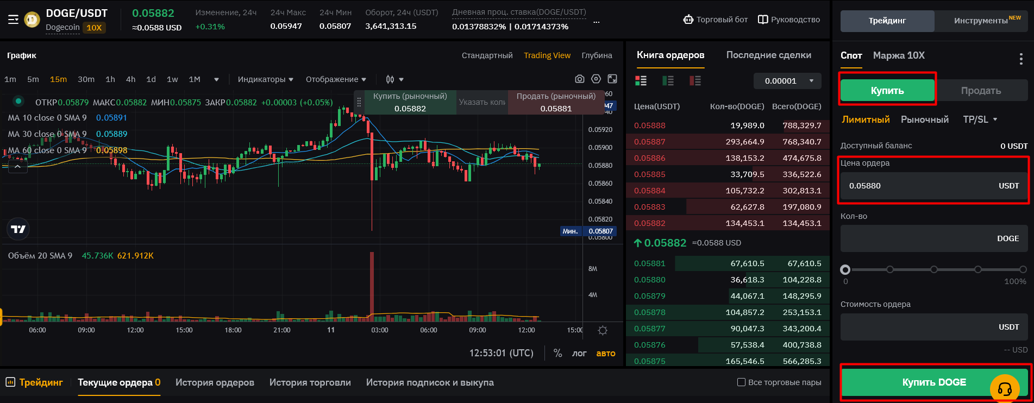
Task: Take chart snapshot with camera icon
Action: click(x=580, y=79)
